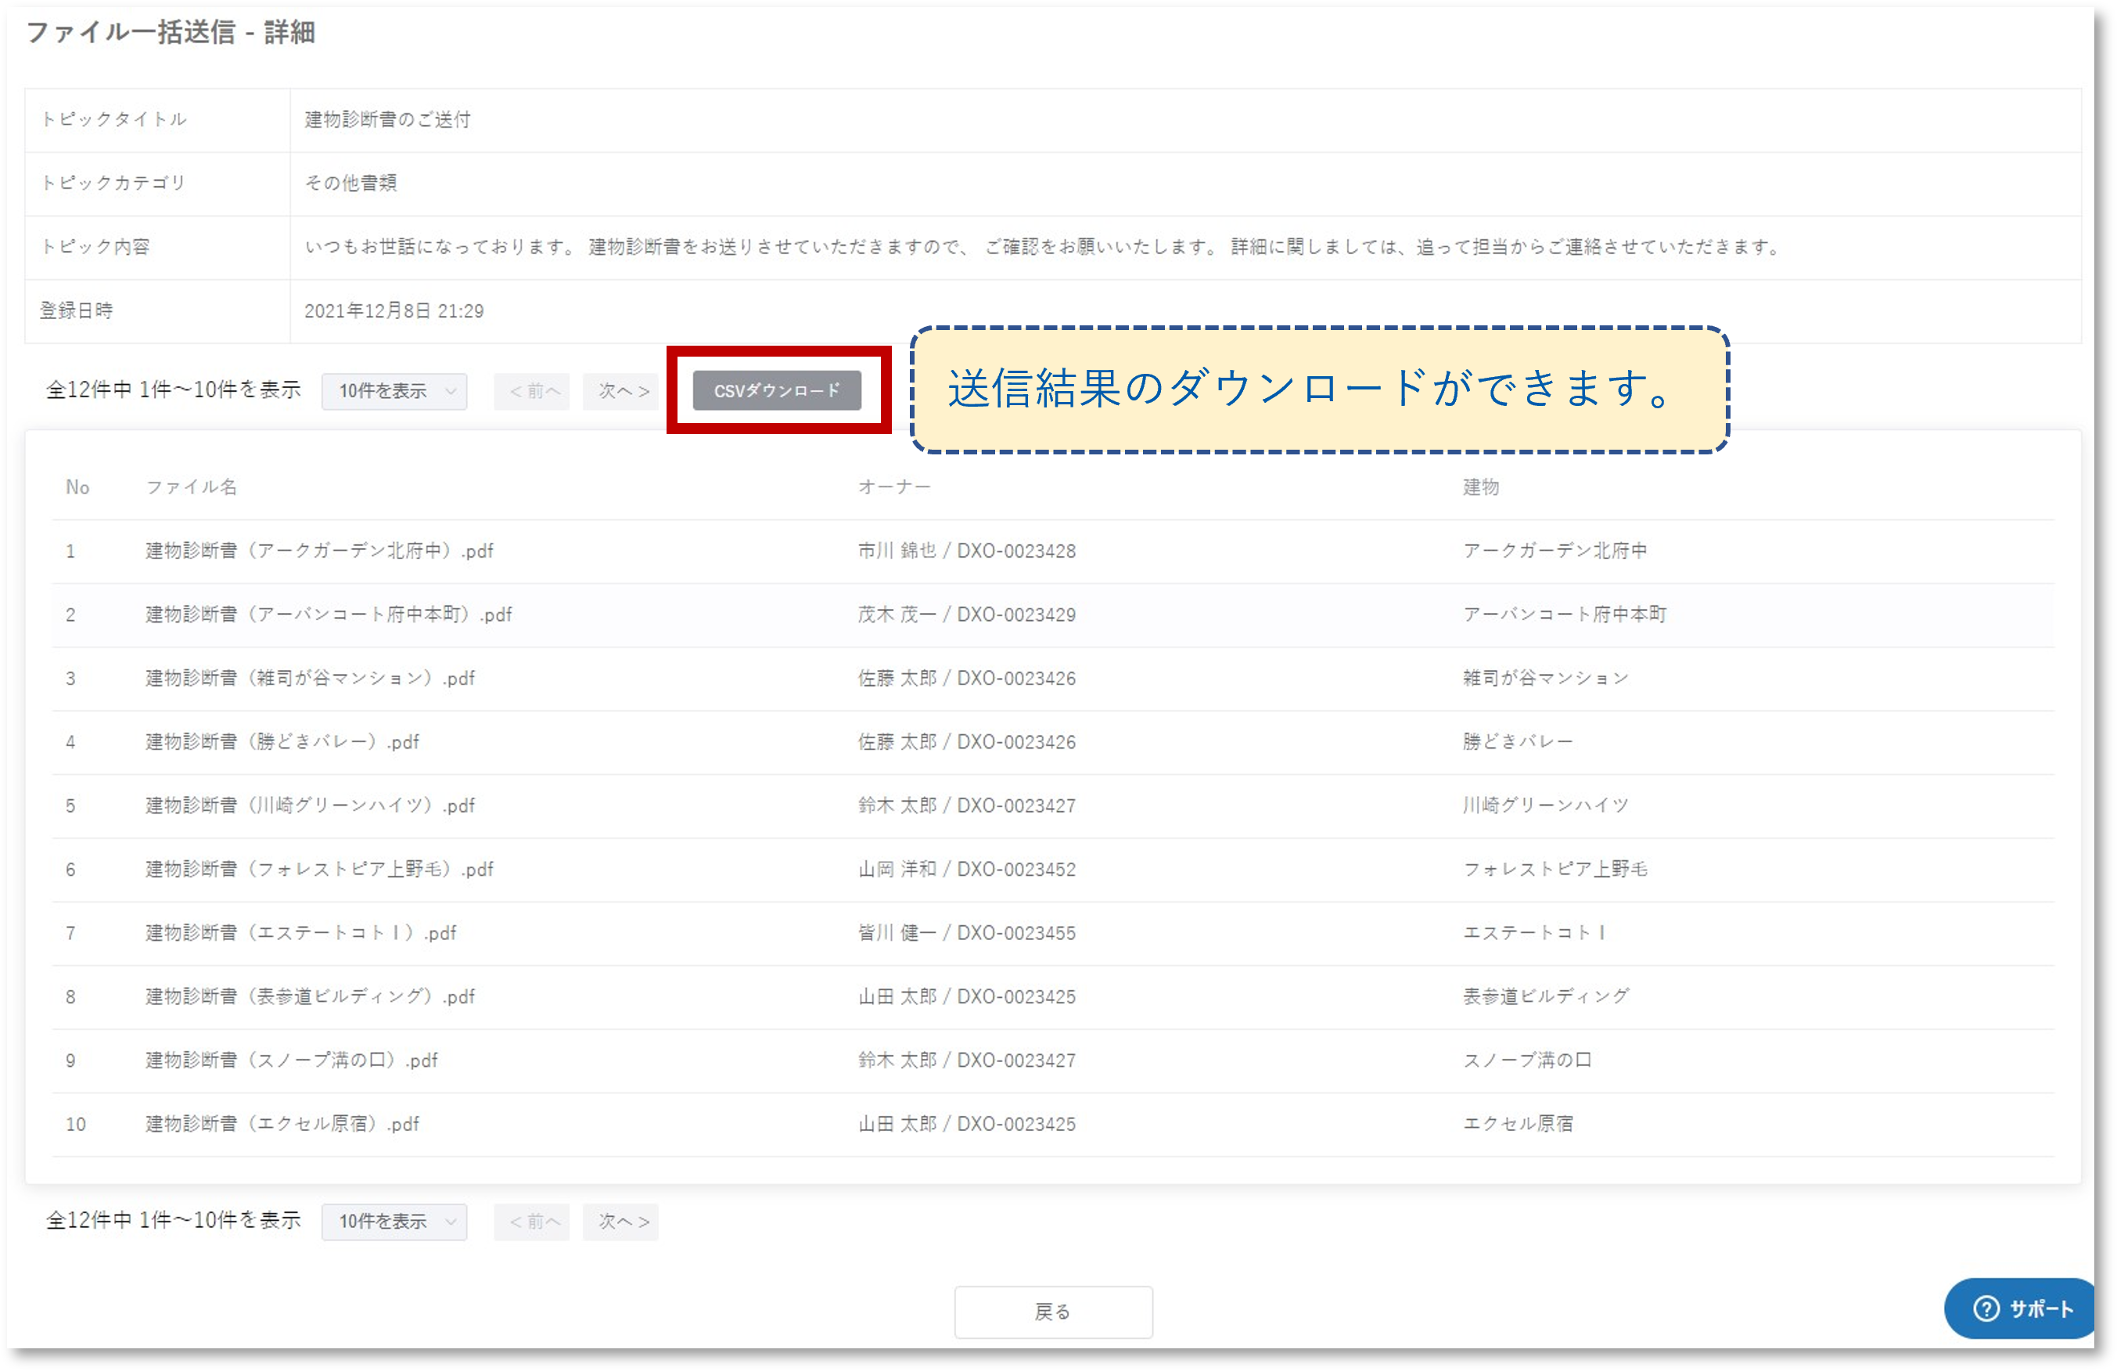Click the オーナー column header
The image size is (2117, 1371).
coord(893,487)
